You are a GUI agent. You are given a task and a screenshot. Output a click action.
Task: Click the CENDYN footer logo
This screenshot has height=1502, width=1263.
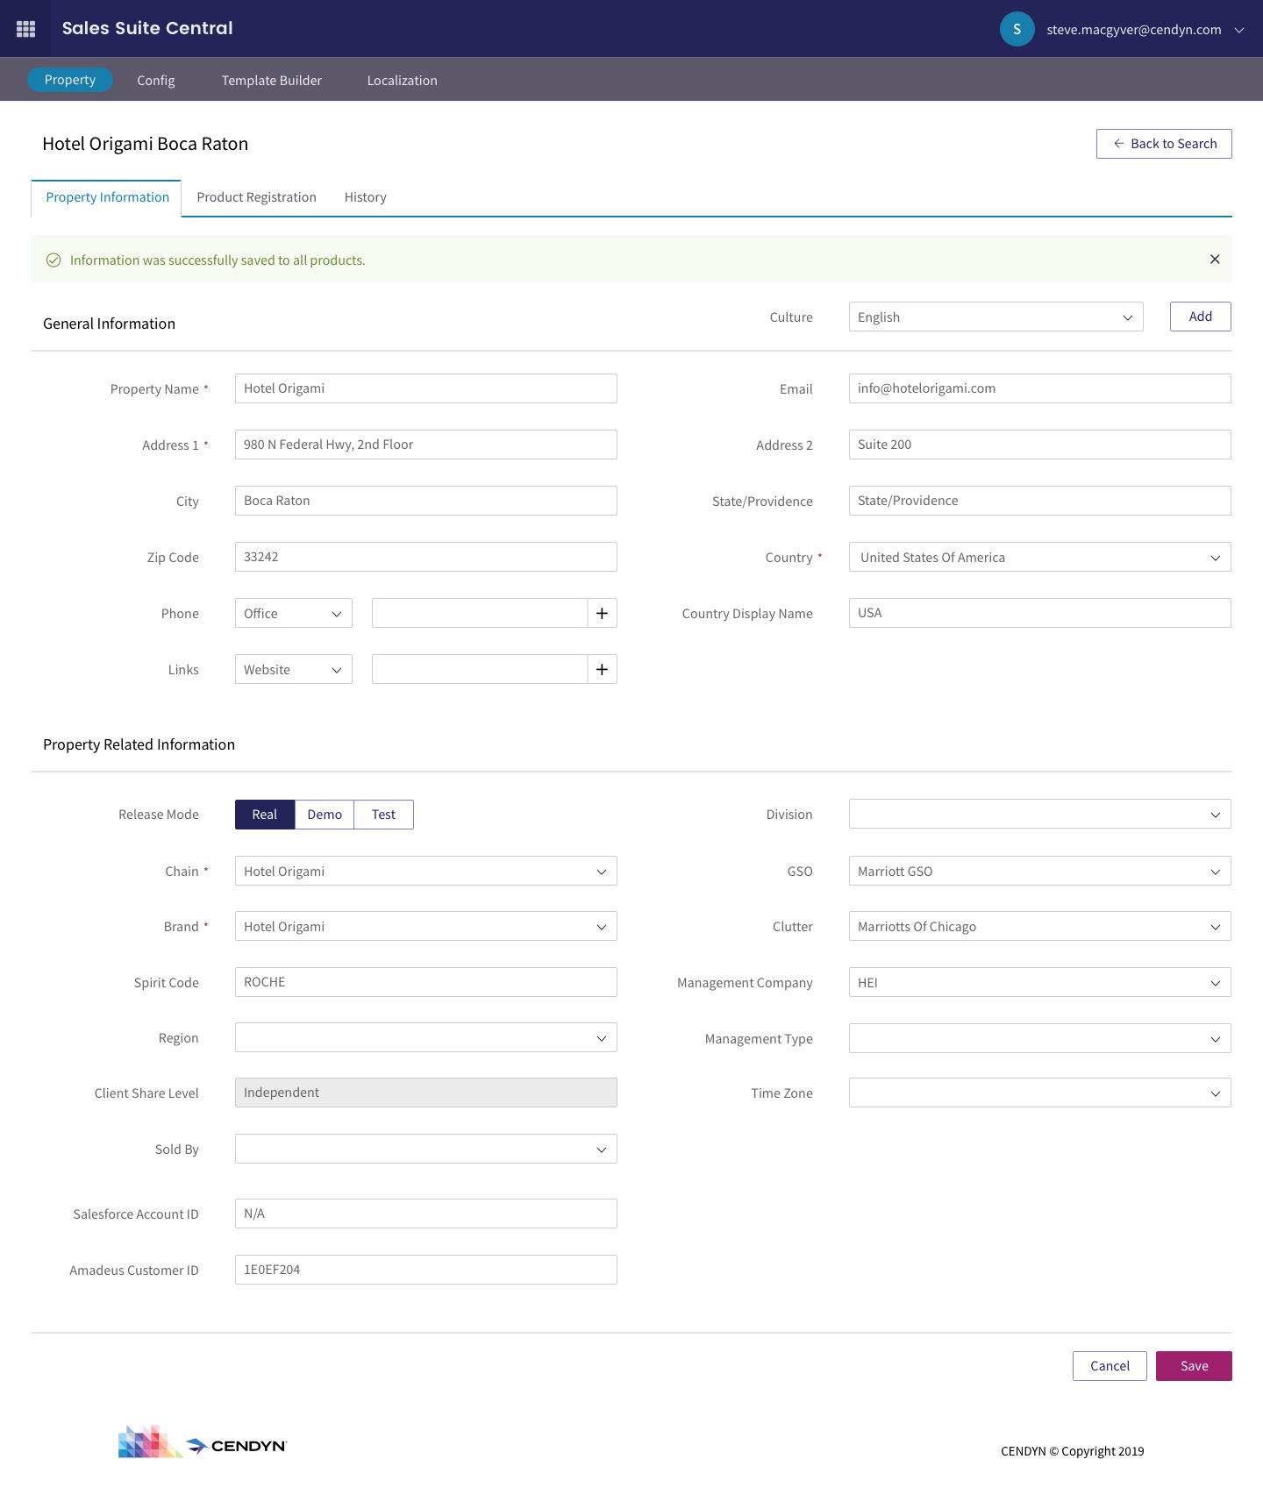203,1442
